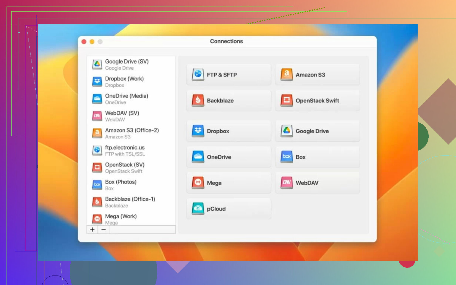Add a new connection with plus button
The image size is (456, 285).
(92, 229)
